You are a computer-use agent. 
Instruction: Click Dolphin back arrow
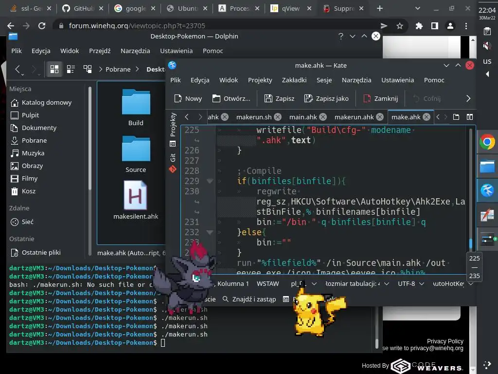tap(18, 69)
